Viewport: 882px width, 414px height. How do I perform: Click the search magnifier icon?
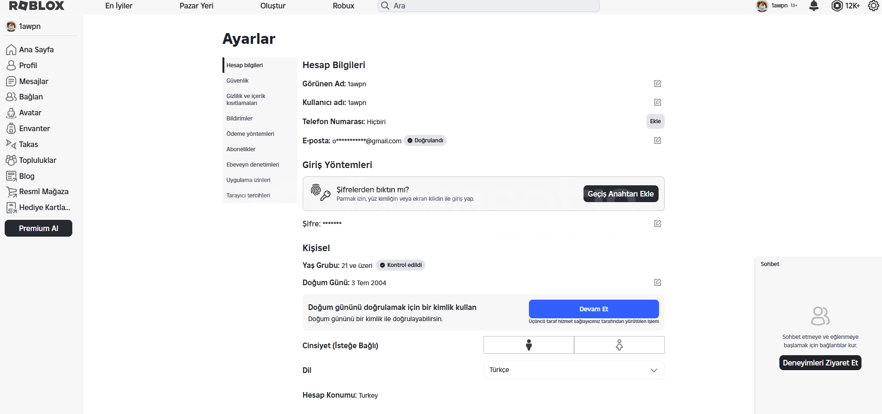(385, 6)
